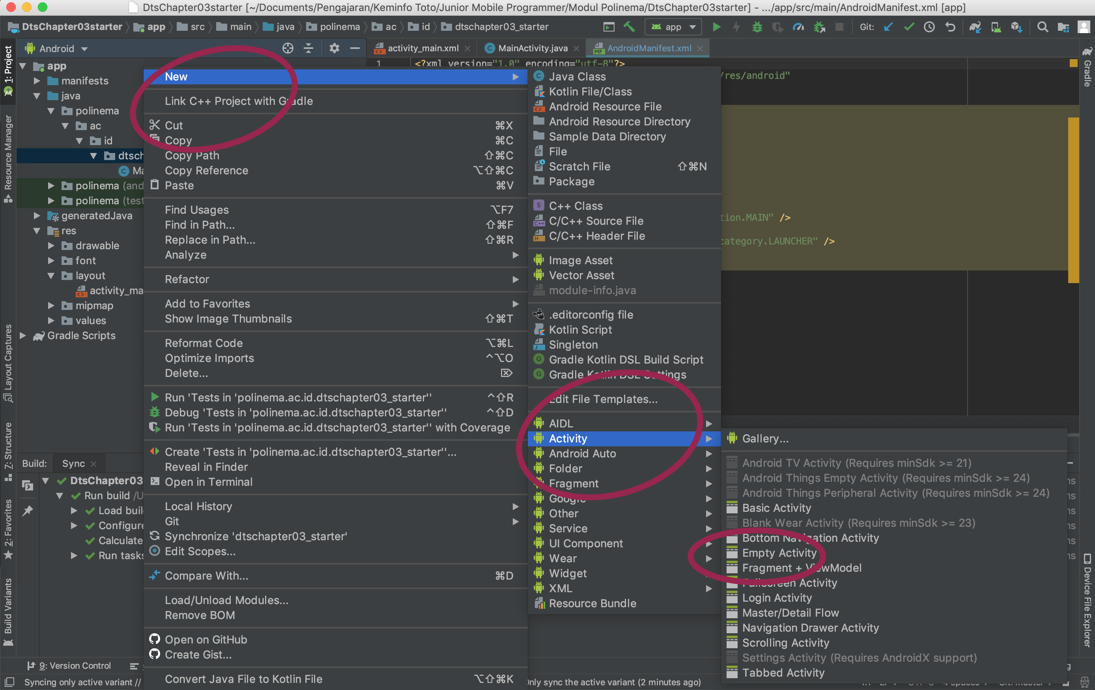Click the Sync project with Gradle files icon
Screen dimensions: 1095x690
pos(975,27)
